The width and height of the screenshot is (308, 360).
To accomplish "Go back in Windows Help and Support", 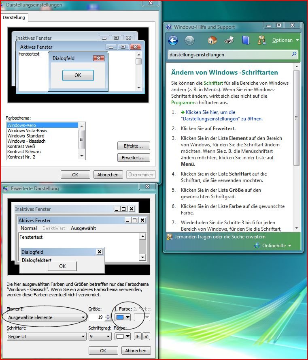I will 173,41.
